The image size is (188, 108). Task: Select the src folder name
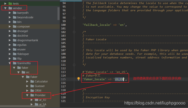pyautogui.click(x=28, y=72)
